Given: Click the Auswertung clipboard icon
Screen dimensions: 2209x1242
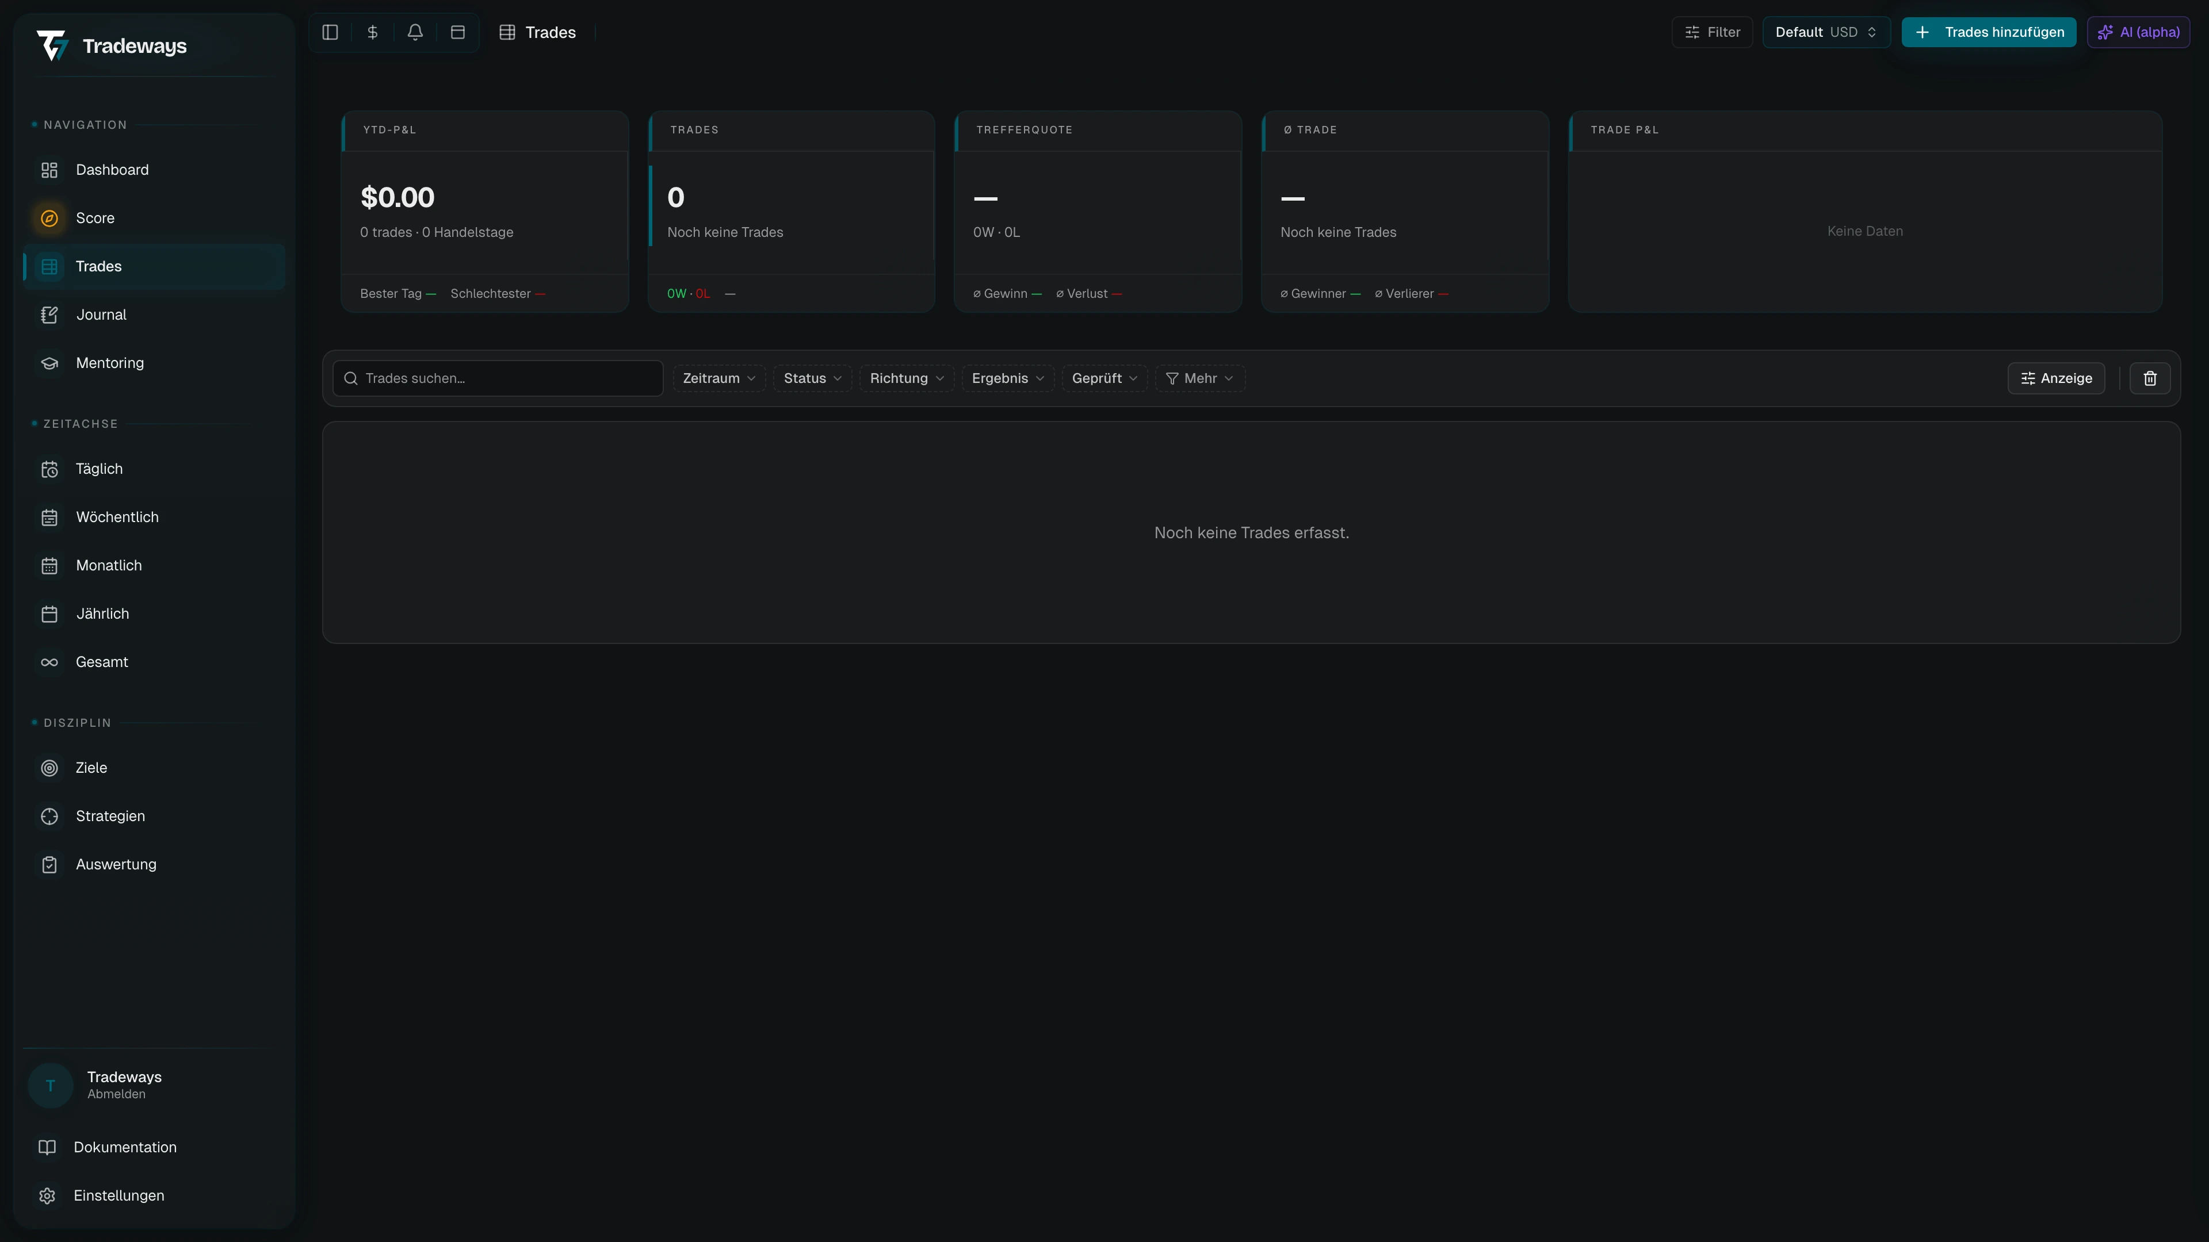Looking at the screenshot, I should point(49,865).
